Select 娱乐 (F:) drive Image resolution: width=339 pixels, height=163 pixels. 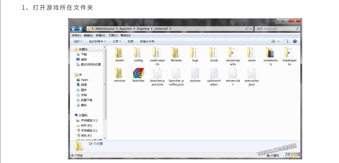pyautogui.click(x=84, y=136)
